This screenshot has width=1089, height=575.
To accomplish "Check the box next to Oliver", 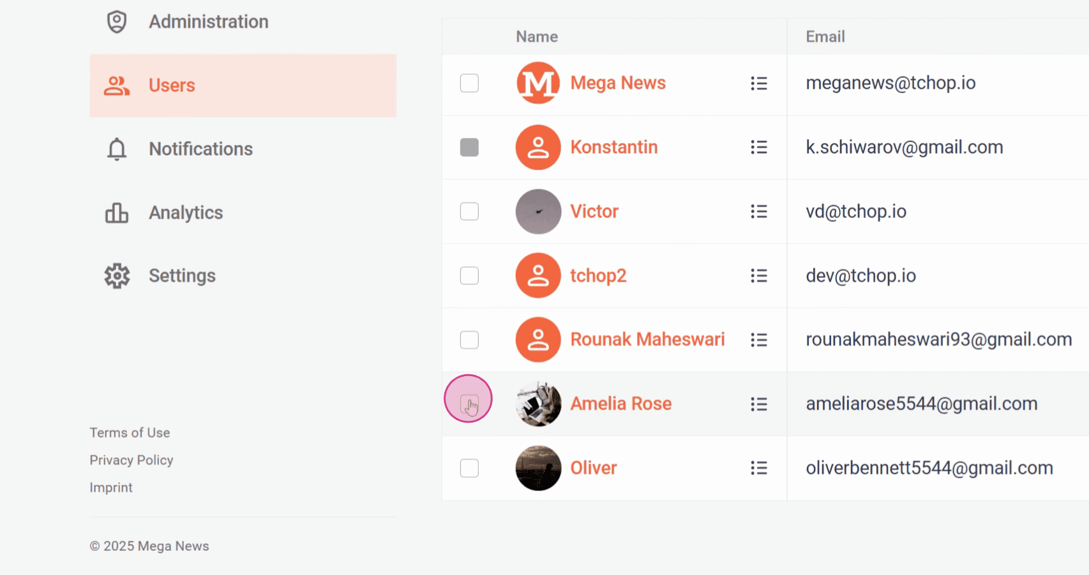I will click(x=469, y=468).
